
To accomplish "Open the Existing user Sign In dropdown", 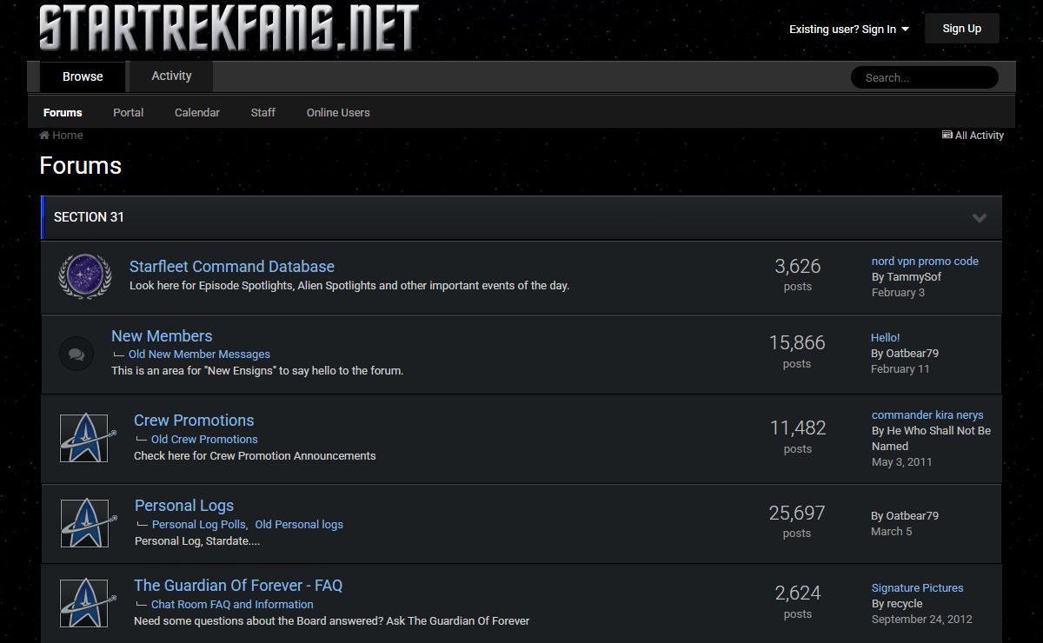I will click(849, 29).
